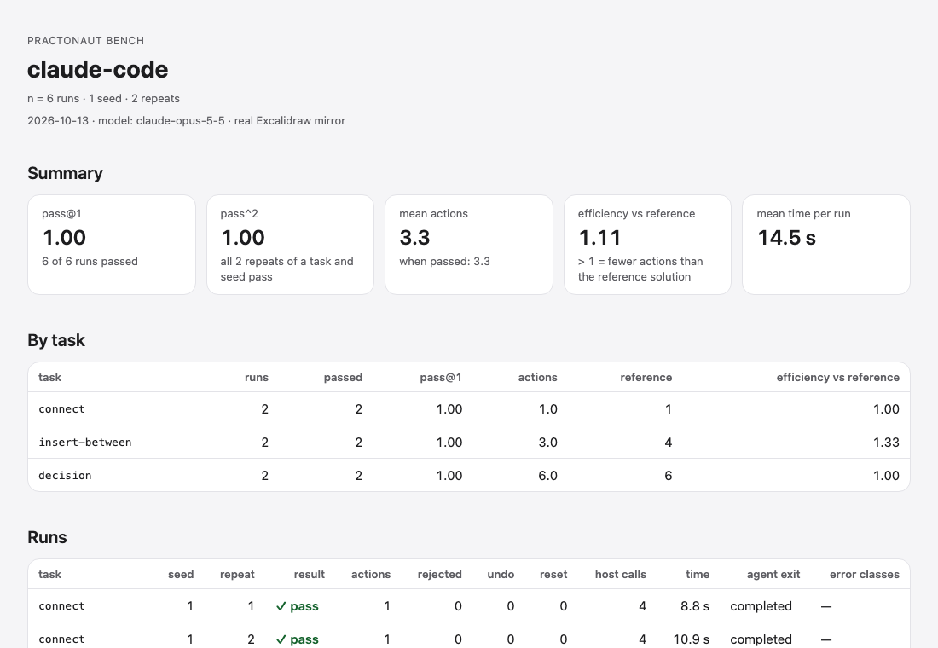Click the mean time value 14.5 s
Screen dimensions: 938x648
point(786,238)
